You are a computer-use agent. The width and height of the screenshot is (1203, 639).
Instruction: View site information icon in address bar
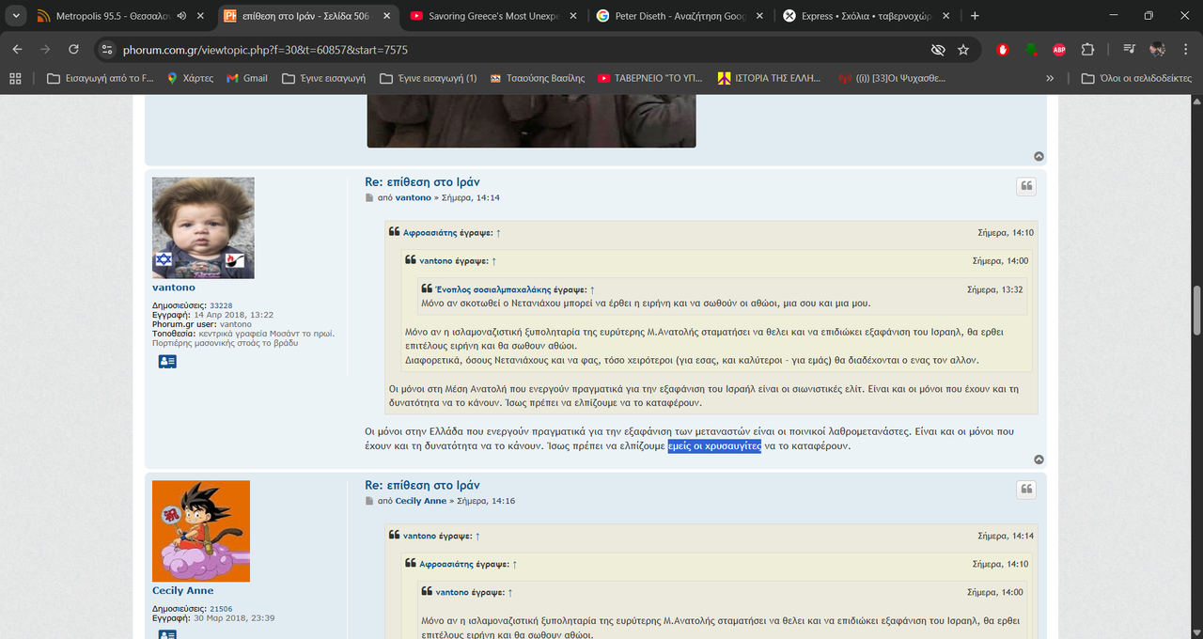107,49
